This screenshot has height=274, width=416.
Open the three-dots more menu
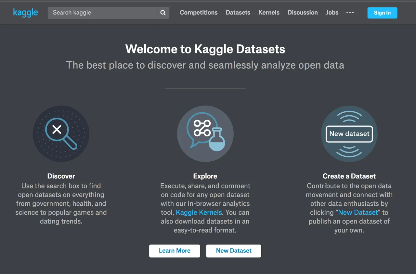pyautogui.click(x=350, y=13)
